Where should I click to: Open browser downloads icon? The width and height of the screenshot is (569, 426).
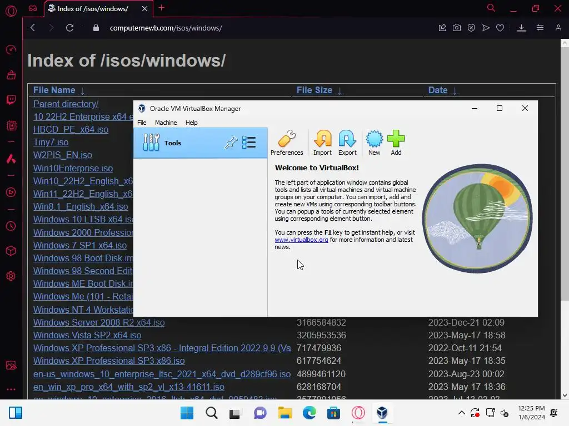click(521, 28)
